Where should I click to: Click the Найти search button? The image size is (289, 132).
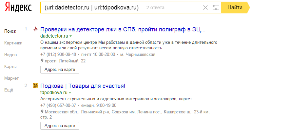click(235, 8)
